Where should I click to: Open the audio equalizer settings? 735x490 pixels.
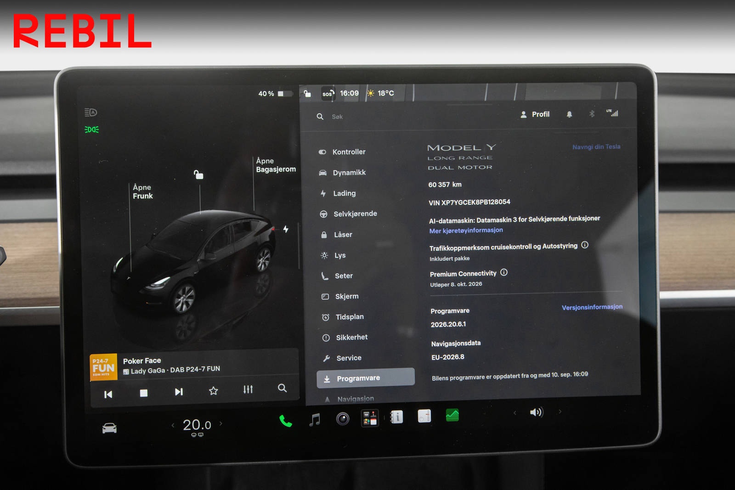pos(248,389)
